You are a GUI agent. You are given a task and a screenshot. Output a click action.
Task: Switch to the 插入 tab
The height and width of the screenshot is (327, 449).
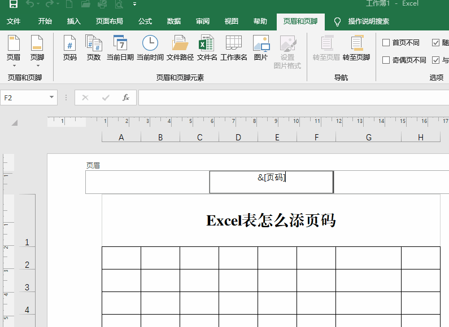click(73, 21)
